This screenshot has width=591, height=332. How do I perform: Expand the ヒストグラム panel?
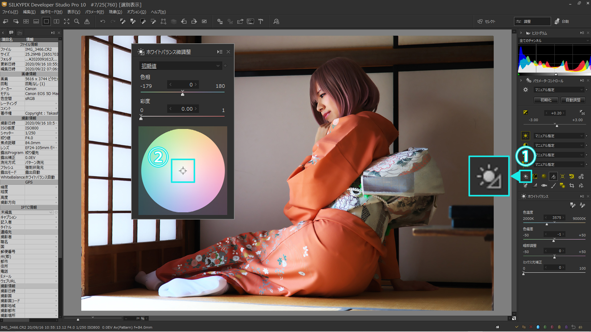point(521,33)
